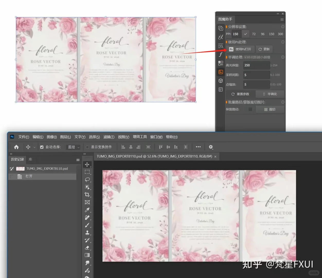Image resolution: width=322 pixels, height=278 pixels.
Task: Collapse the 图魔助手 panel with double arrows
Action: (x=278, y=14)
